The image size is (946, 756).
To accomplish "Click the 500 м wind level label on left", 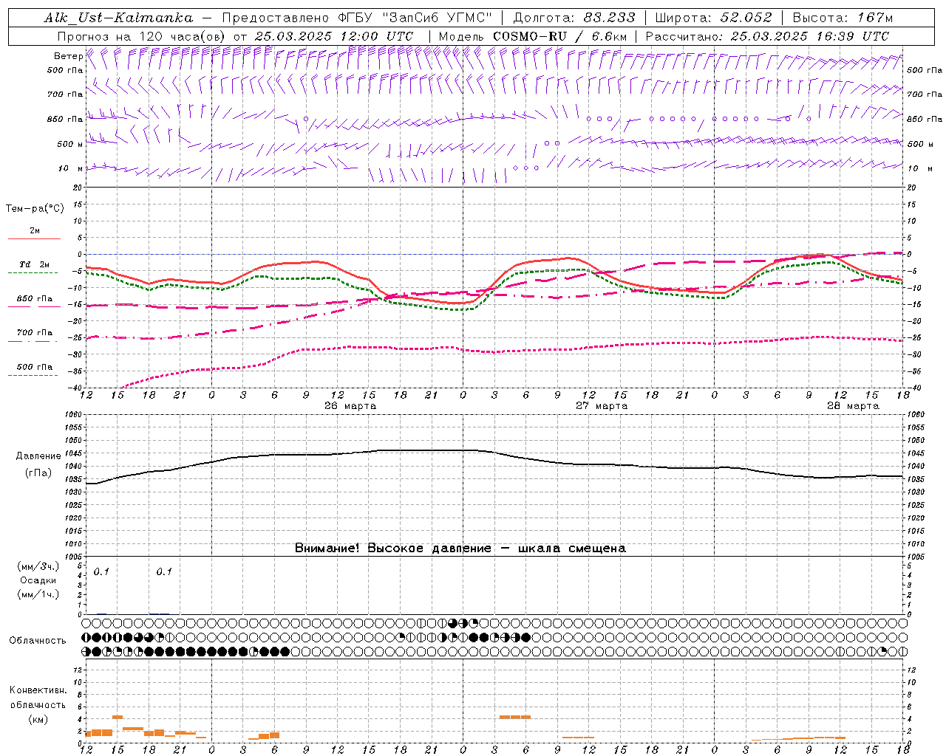I will [x=70, y=144].
